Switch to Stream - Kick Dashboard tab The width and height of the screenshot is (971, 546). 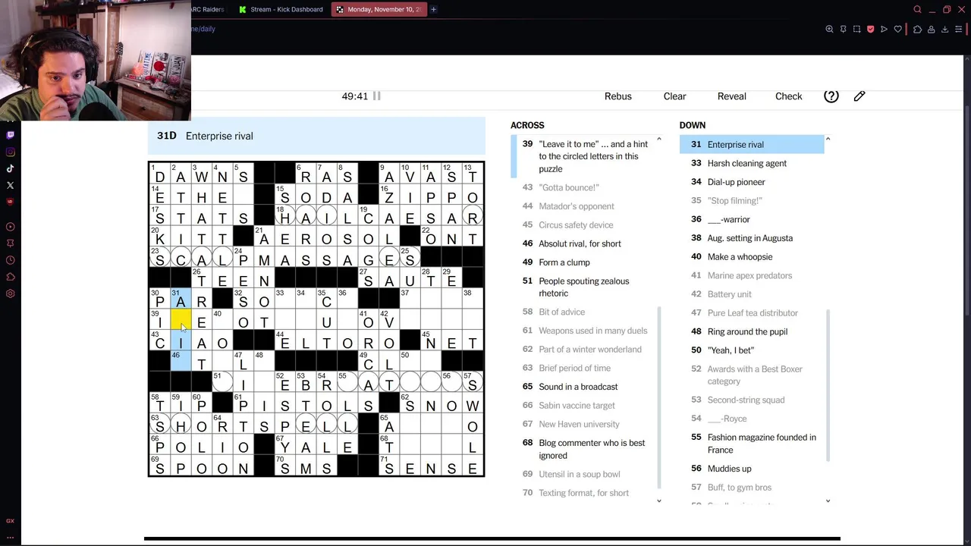pos(281,9)
